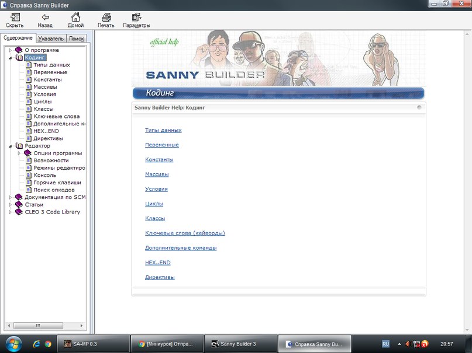Click the page icon beside Константы in tree

pyautogui.click(x=29, y=79)
